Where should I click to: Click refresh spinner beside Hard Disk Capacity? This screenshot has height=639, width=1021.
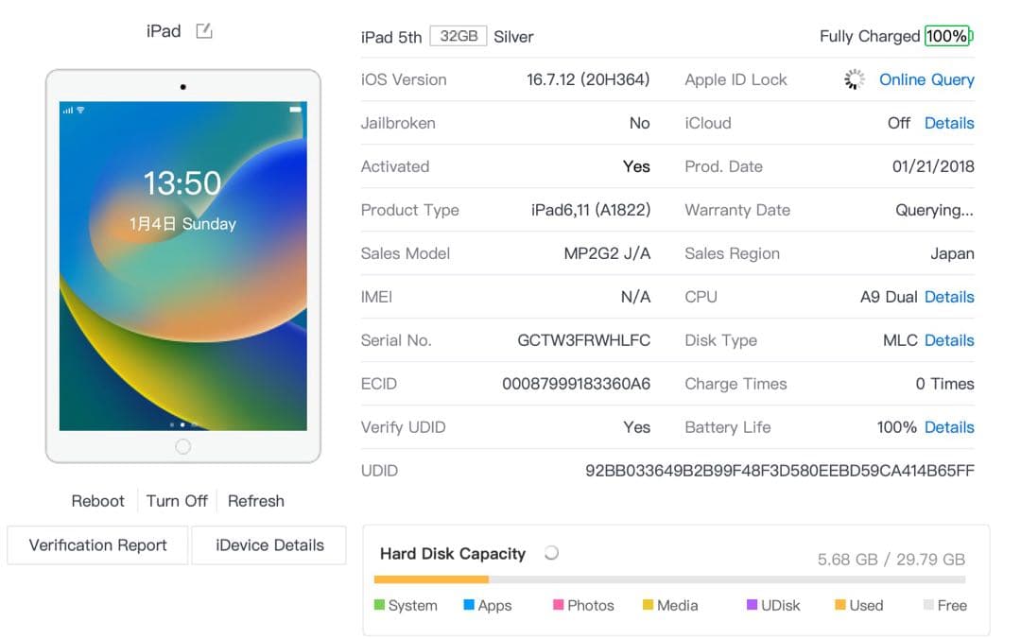point(550,553)
